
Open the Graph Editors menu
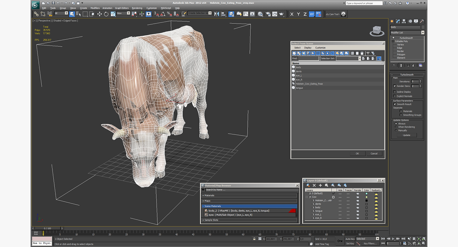tap(122, 8)
